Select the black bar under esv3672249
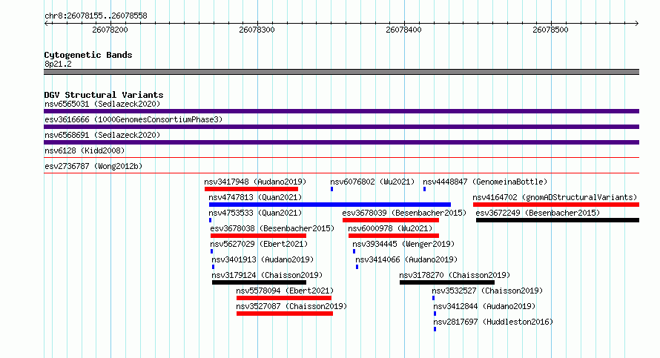660x358 pixels. [x=558, y=220]
